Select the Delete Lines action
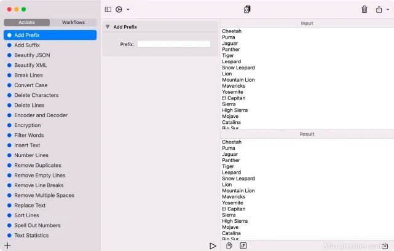This screenshot has height=251, width=394. (x=50, y=105)
